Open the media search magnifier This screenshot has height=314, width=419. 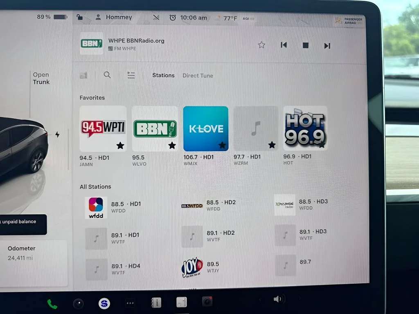107,75
